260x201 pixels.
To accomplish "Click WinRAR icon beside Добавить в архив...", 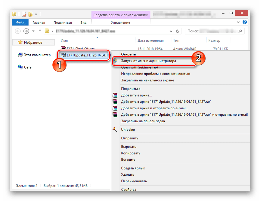I will (x=115, y=95).
